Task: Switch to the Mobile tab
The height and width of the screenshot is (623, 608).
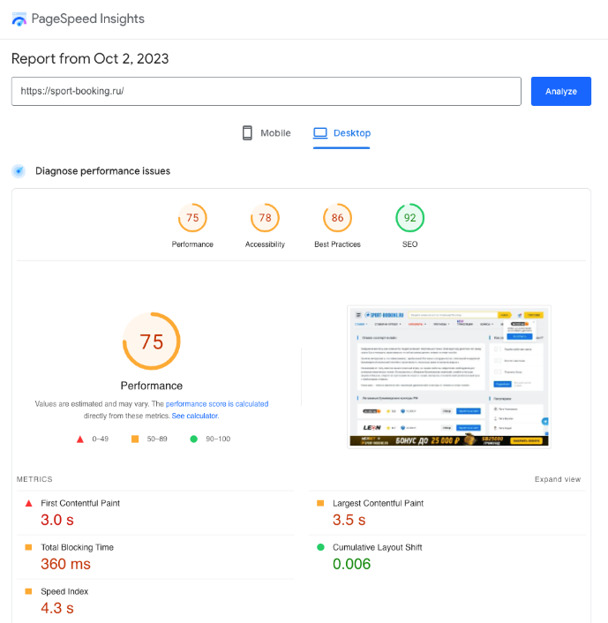Action: pyautogui.click(x=266, y=133)
